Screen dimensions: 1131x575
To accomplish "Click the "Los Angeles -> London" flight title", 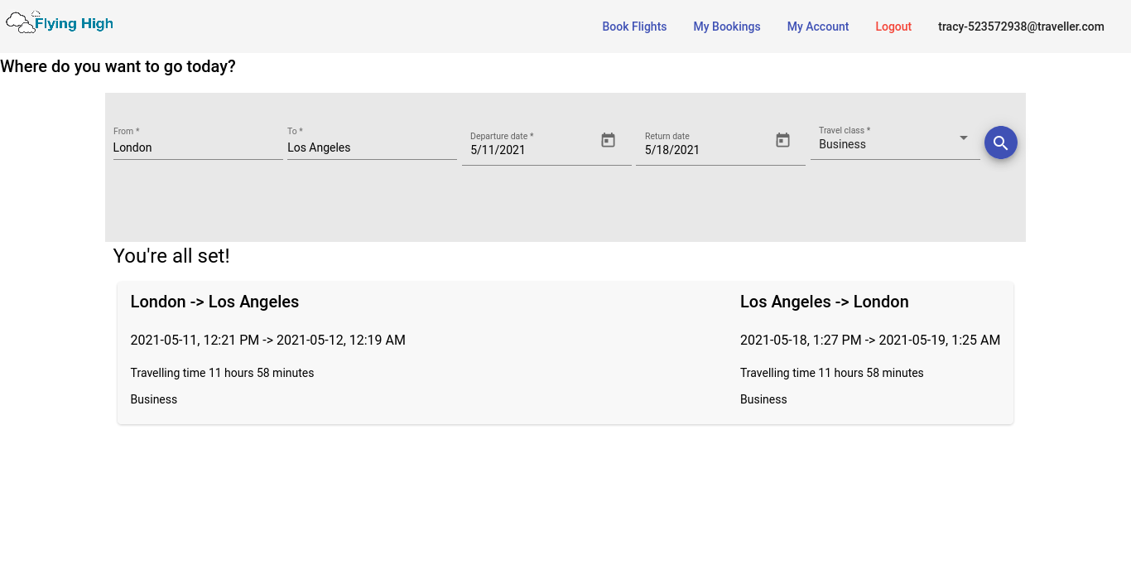I will (825, 302).
